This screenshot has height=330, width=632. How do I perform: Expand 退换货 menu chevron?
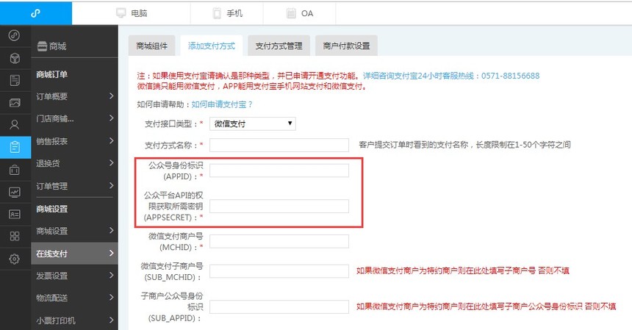[x=112, y=162]
